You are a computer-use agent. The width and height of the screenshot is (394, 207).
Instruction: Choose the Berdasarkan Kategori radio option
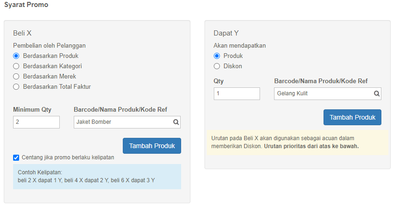[16, 66]
